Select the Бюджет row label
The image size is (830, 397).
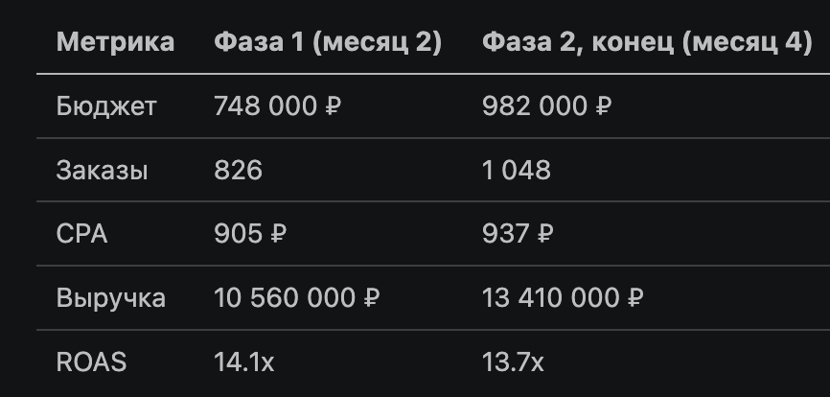pos(106,106)
